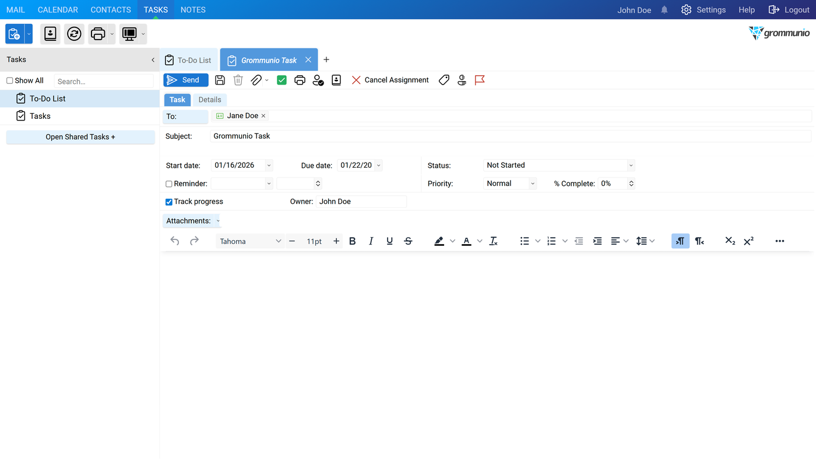The width and height of the screenshot is (816, 459).
Task: Open the notification bell
Action: pos(664,10)
